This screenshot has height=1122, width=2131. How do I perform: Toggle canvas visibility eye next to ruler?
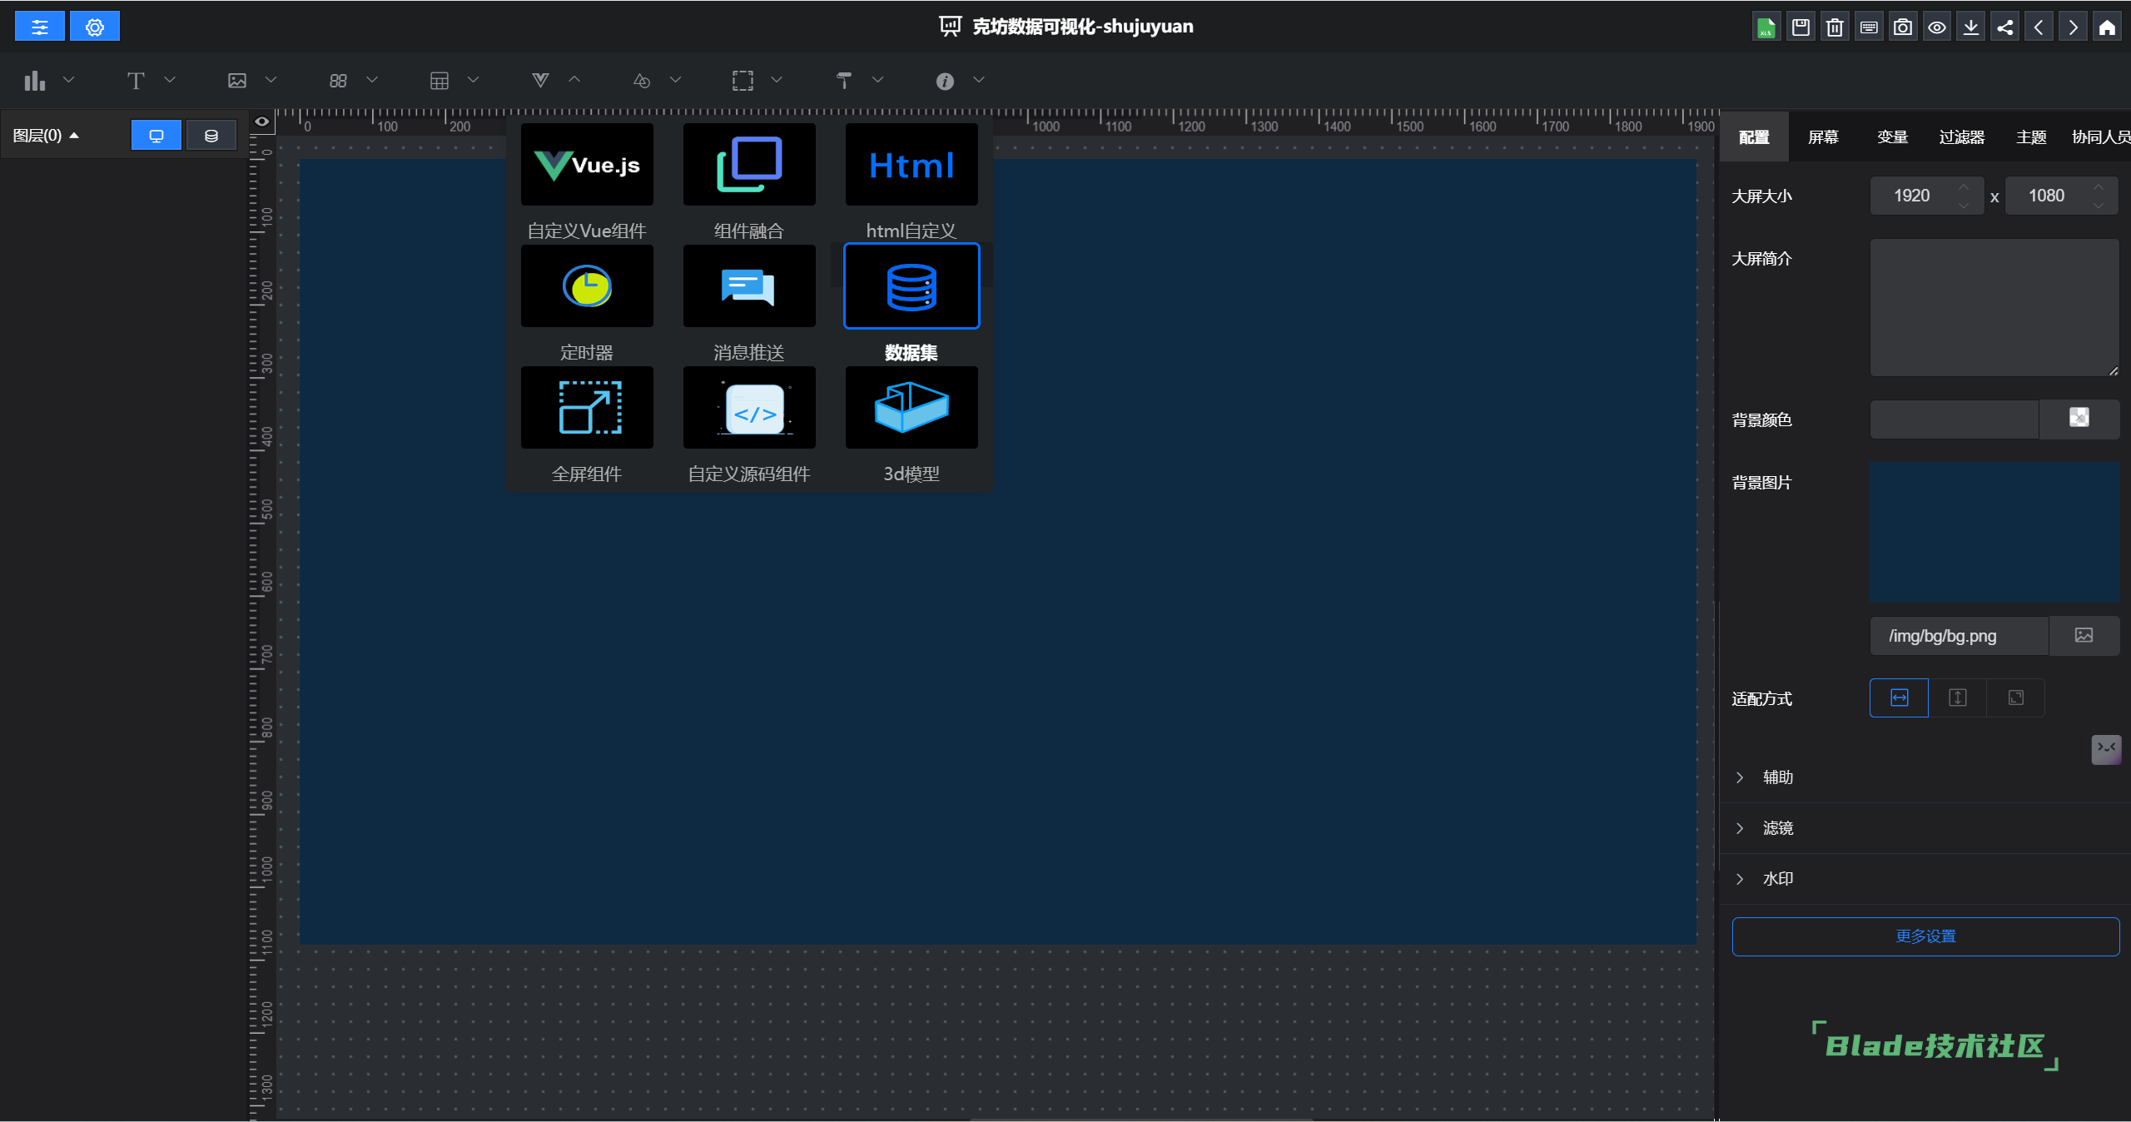point(262,122)
